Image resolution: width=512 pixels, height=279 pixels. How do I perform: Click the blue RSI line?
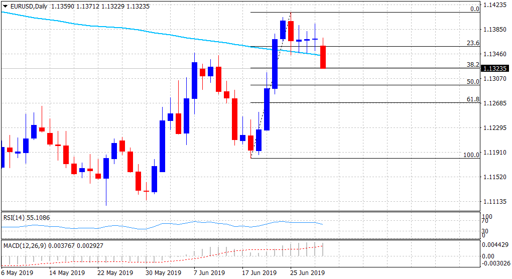(x=151, y=227)
